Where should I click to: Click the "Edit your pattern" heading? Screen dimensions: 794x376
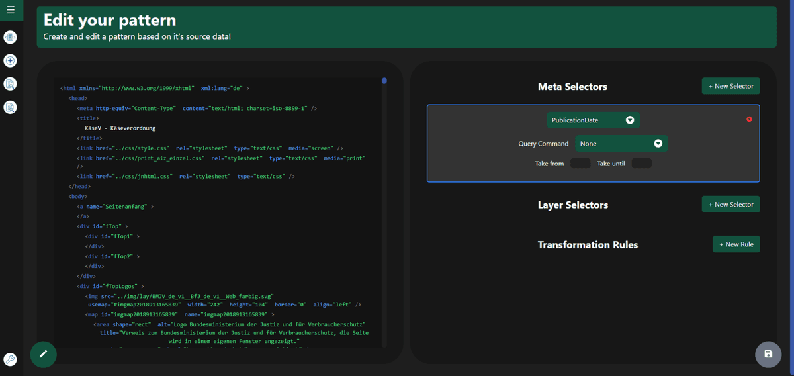point(110,21)
